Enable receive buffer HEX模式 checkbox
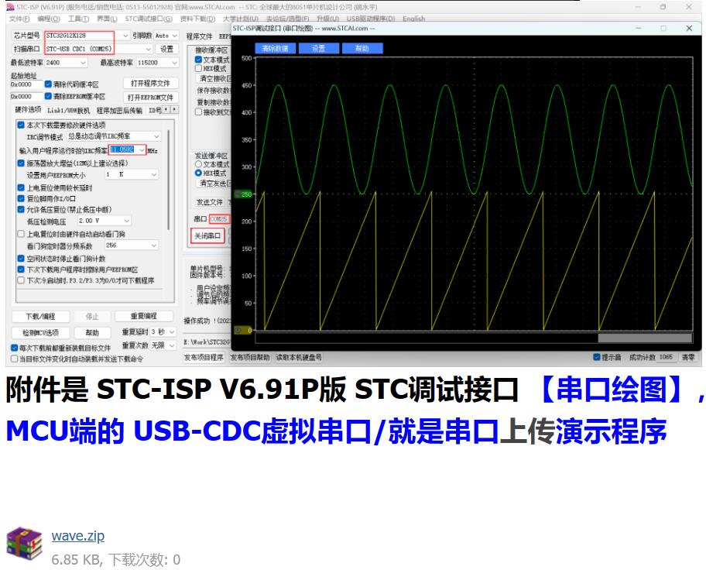 (x=198, y=68)
